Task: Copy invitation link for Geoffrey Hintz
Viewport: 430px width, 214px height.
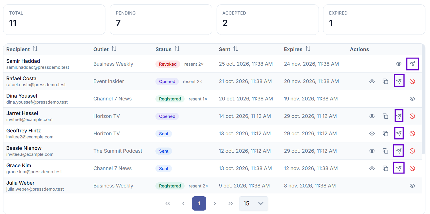Action: coord(385,134)
